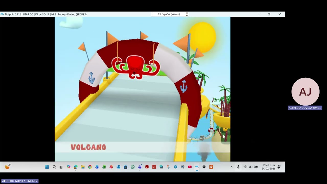
Task: Expand hidden system tray icons chevron
Action: point(231,167)
